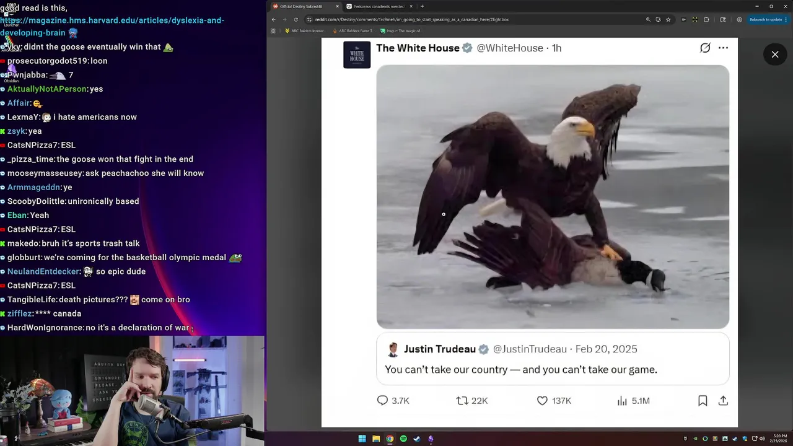Share the tweet using the share icon
Screen dimensions: 793x446
coord(723,401)
